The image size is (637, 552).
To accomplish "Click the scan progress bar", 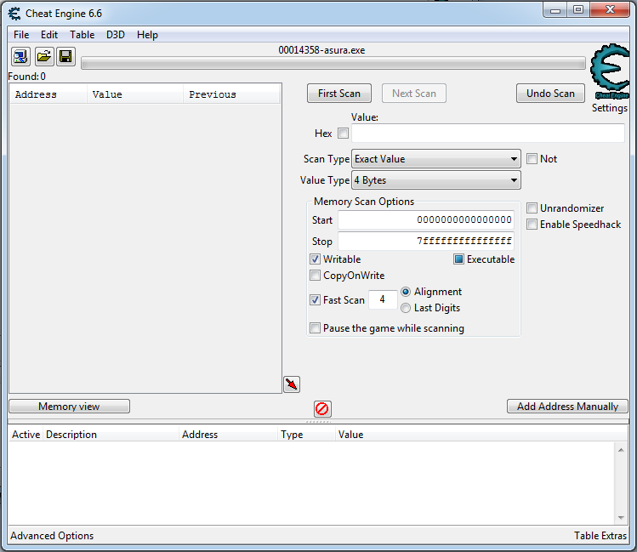I will point(333,63).
